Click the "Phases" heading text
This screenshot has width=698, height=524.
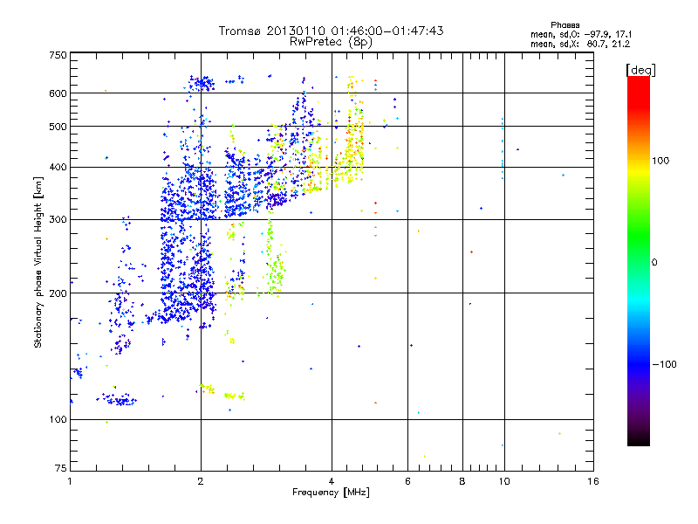[x=565, y=25]
